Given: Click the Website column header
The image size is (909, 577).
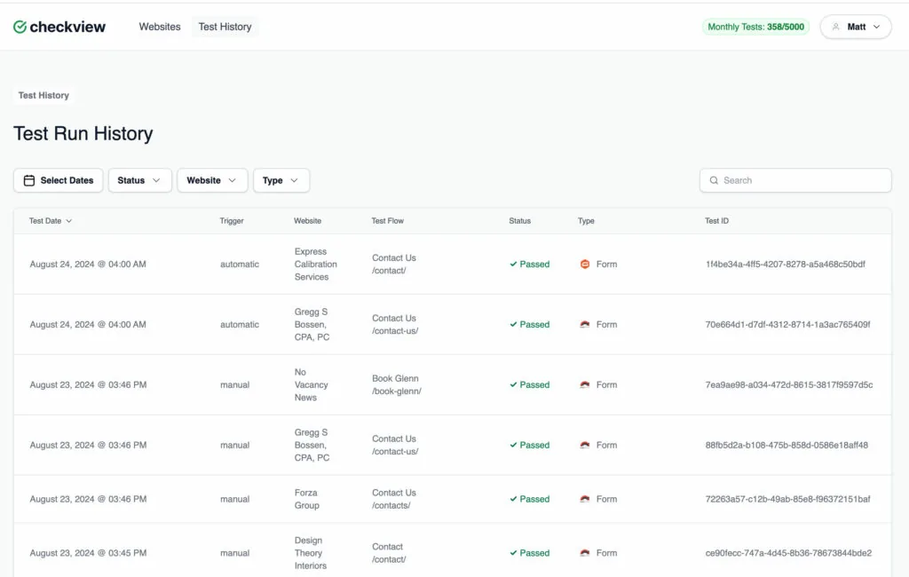Looking at the screenshot, I should (307, 221).
